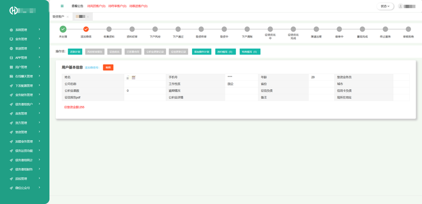422x204 pixels.
Task: Click the orange 编辑 button
Action: pyautogui.click(x=108, y=67)
